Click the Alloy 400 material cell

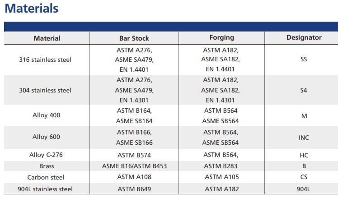tap(46, 115)
